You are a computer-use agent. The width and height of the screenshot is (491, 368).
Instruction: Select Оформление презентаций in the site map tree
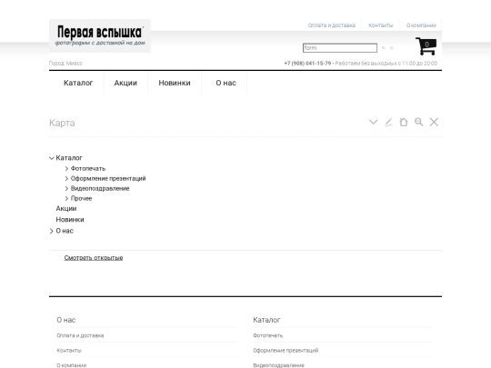(x=108, y=179)
